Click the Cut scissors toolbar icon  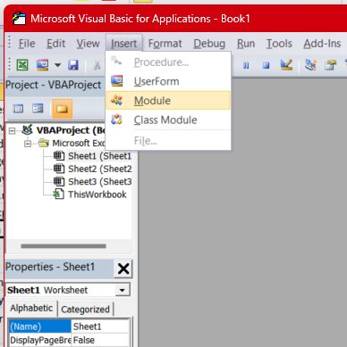click(x=97, y=65)
